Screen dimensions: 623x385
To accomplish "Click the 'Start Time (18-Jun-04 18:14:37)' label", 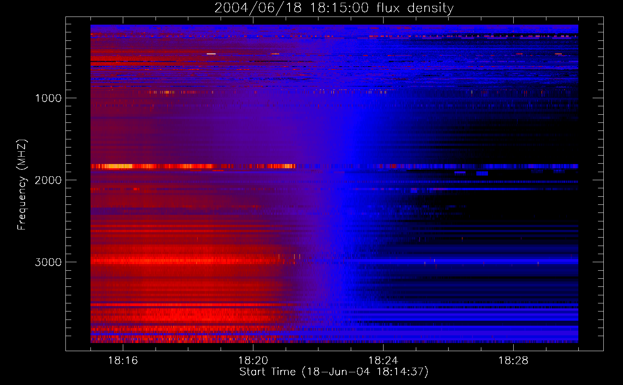I will click(334, 372).
